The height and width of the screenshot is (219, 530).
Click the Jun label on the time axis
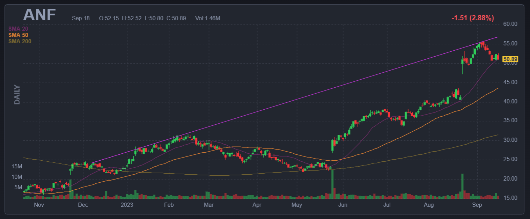[343, 205]
